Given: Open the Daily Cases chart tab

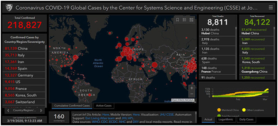Looking at the screenshot, I should (247, 119).
